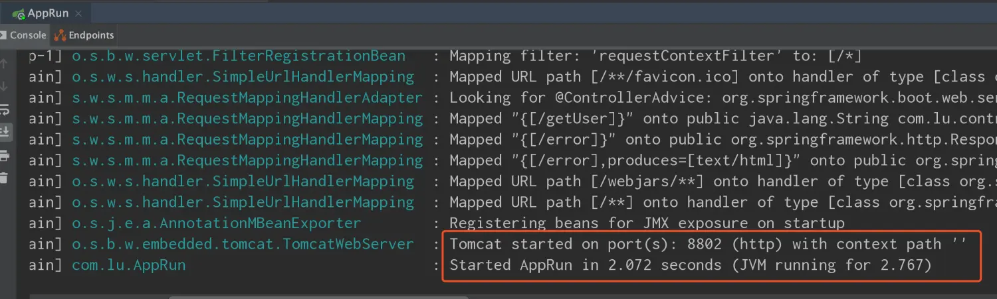Click the message containing produces=[text/html]

[x=723, y=160]
